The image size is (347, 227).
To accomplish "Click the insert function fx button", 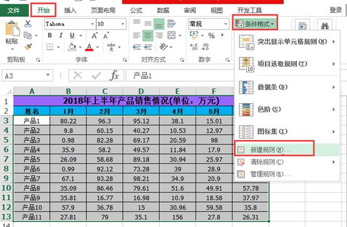I will point(115,76).
